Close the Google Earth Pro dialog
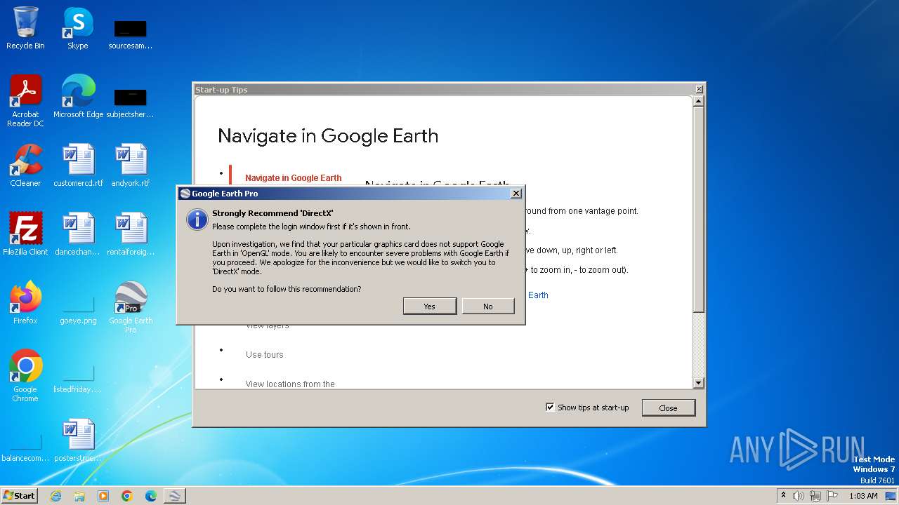The height and width of the screenshot is (505, 899). click(x=516, y=194)
